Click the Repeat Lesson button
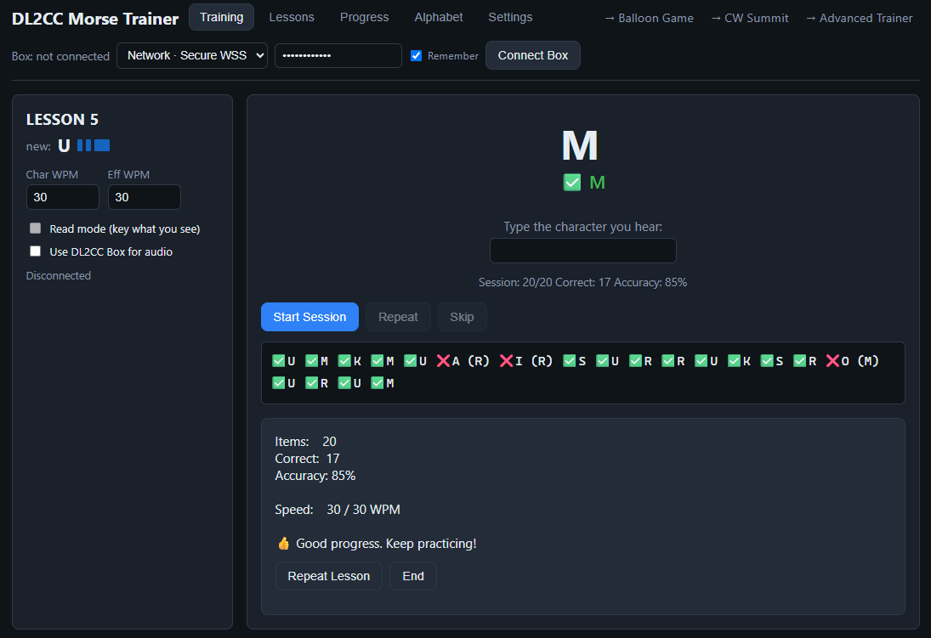Image resolution: width=931 pixels, height=638 pixels. [328, 576]
